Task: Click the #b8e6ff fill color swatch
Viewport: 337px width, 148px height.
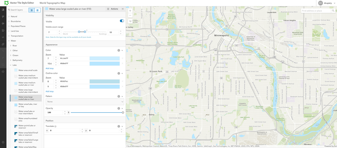Action: pos(105,63)
